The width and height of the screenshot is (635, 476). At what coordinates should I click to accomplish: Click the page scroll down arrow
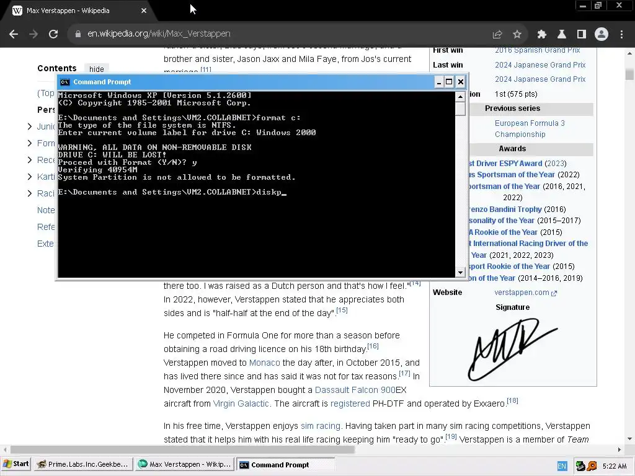coord(629,439)
